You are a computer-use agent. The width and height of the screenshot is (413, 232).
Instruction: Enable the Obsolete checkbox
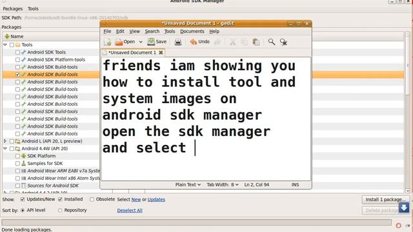(92, 199)
